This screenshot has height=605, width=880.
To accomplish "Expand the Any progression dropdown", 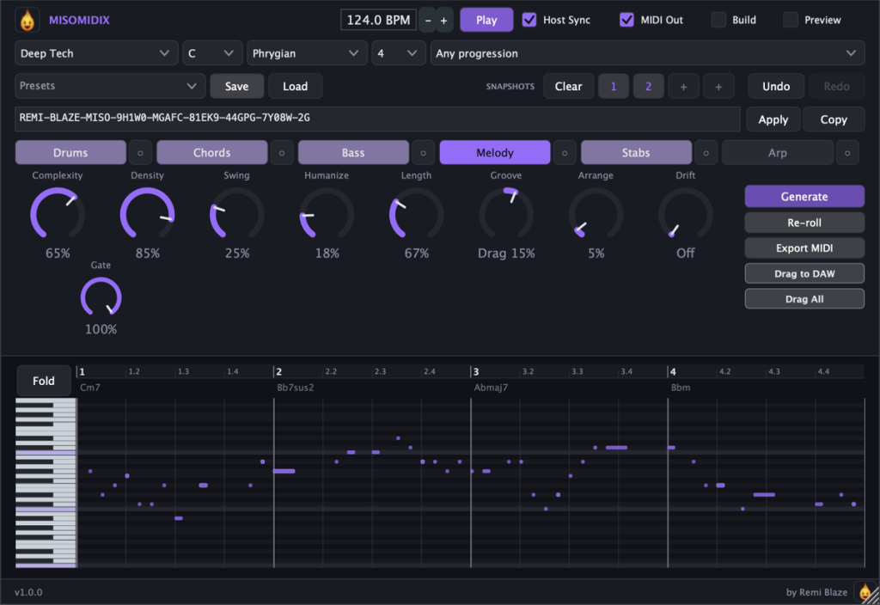I will click(647, 53).
